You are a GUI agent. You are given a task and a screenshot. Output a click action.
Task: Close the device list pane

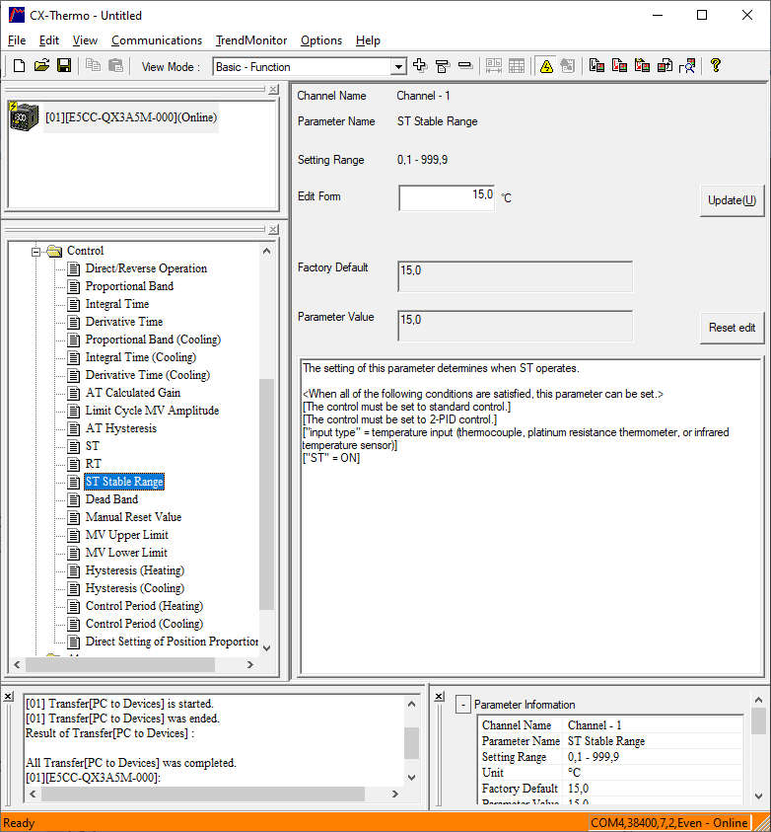pos(273,90)
